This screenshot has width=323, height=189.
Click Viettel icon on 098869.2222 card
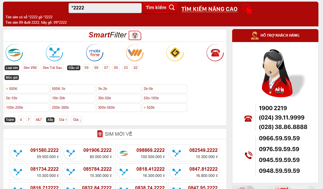pos(124,153)
